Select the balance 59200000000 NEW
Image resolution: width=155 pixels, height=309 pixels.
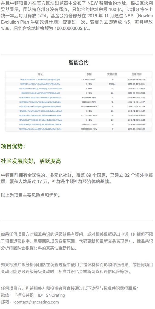tap(89, 106)
